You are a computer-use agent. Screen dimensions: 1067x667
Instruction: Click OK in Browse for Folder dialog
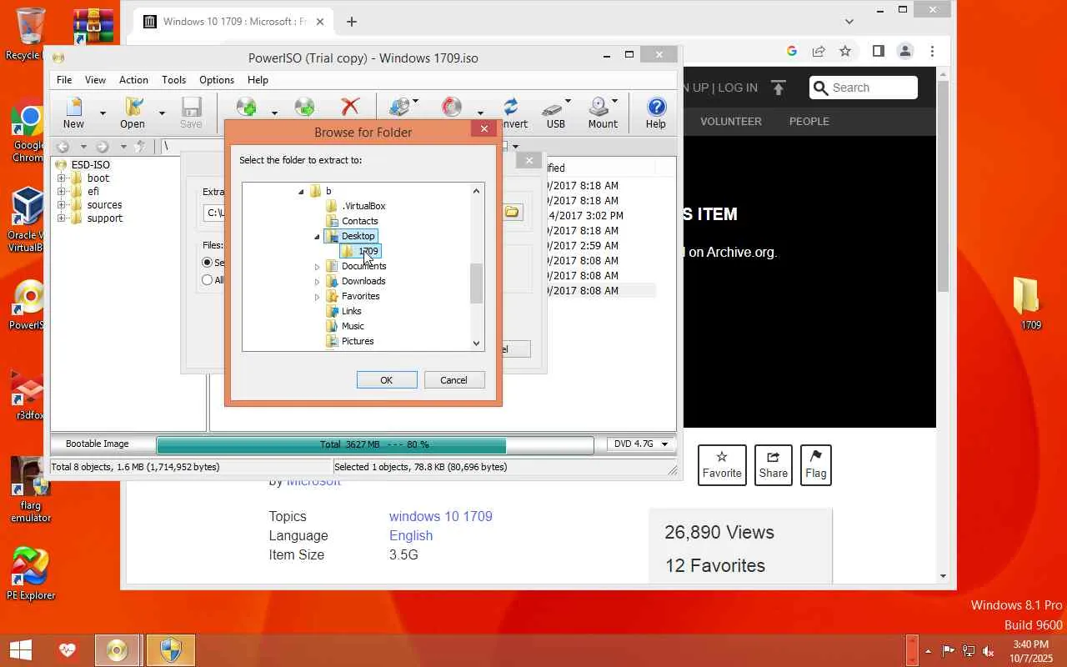point(387,380)
